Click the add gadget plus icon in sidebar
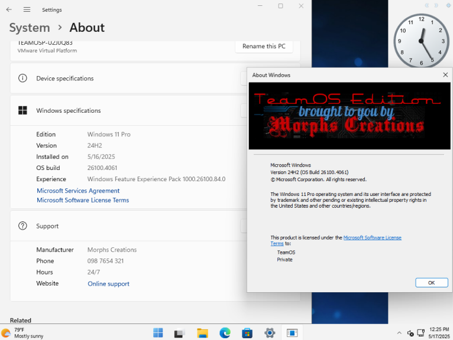Viewport: 453px width, 340px height. [x=448, y=5]
